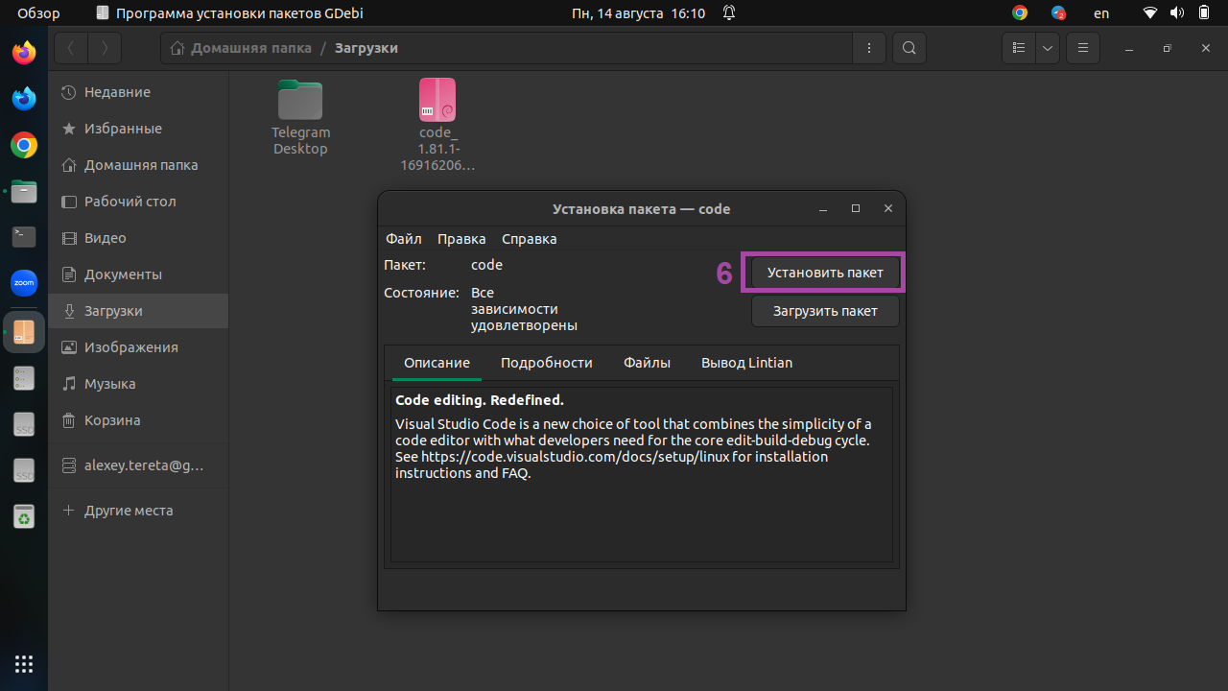
Task: Open the clock and calendar in top bar
Action: (x=638, y=13)
